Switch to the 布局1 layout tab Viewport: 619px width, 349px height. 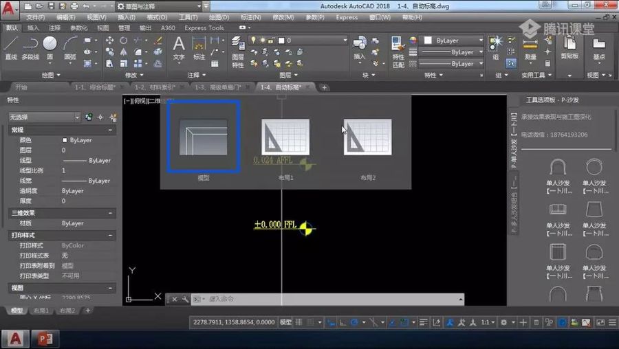[41, 311]
